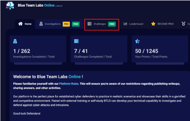Open the Leaderboard tab
The height and width of the screenshot is (121, 190).
click(x=133, y=24)
